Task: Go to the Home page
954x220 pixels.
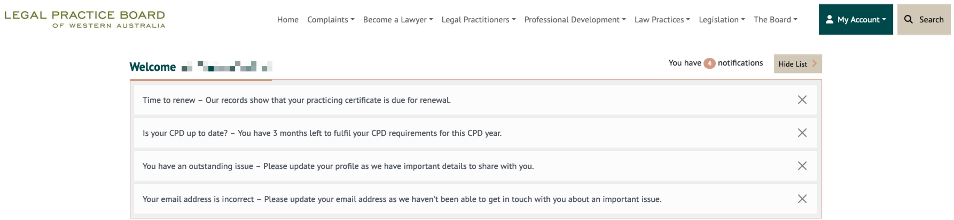Action: pyautogui.click(x=288, y=20)
